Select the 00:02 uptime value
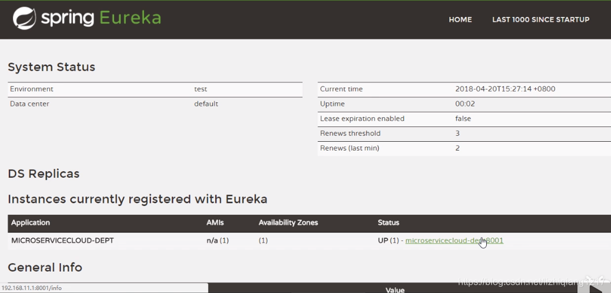611x293 pixels. 465,104
